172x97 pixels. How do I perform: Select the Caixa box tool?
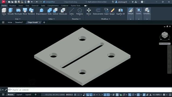pyautogui.click(x=4, y=11)
